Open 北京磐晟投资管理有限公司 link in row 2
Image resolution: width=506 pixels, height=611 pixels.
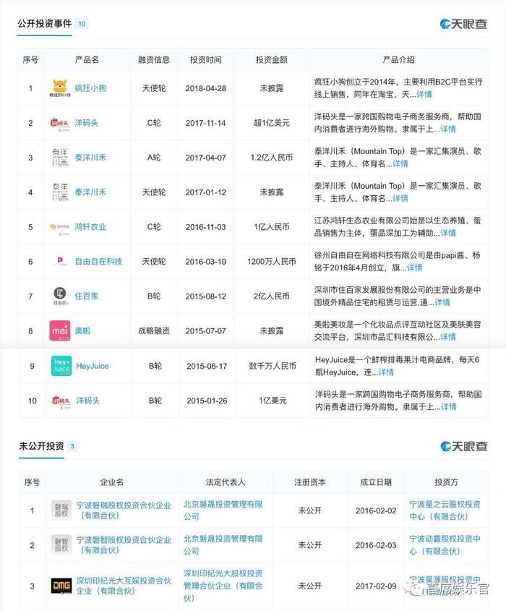point(223,545)
